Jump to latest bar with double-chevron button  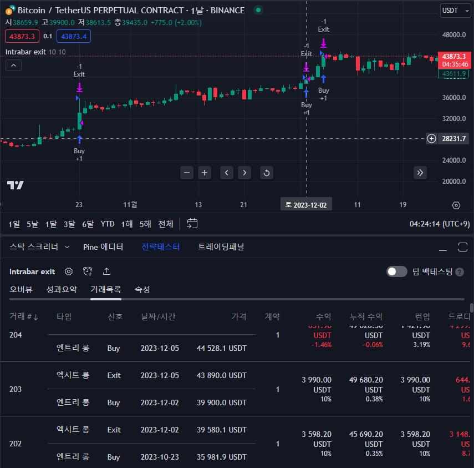420,173
